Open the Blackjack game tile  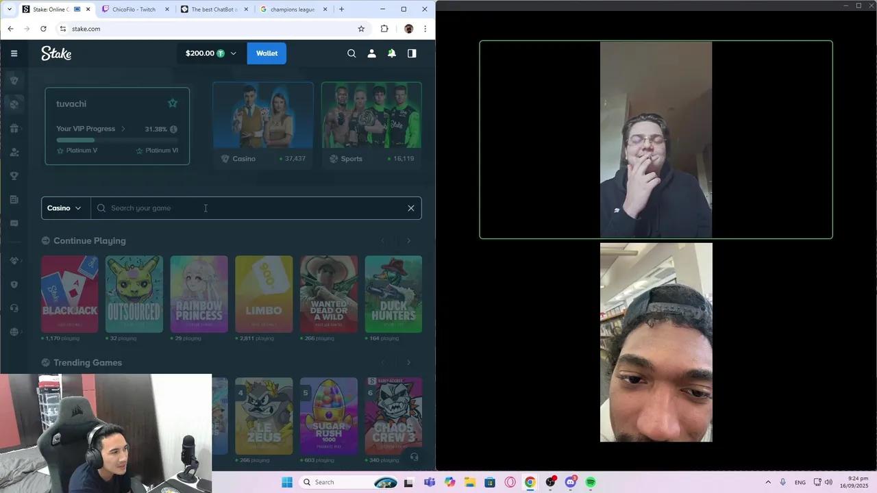[x=69, y=294]
